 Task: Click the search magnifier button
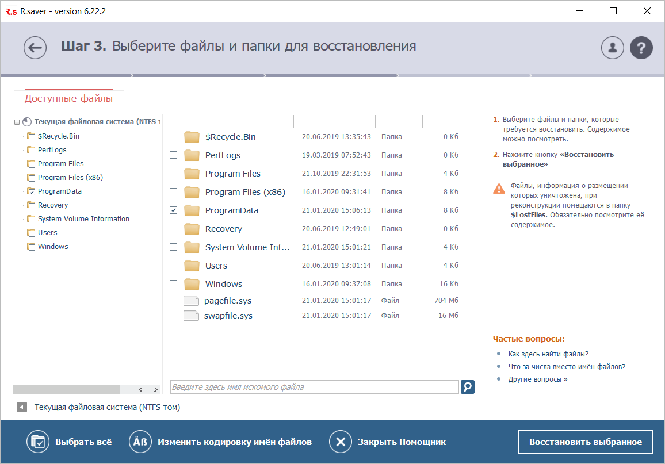pos(467,387)
